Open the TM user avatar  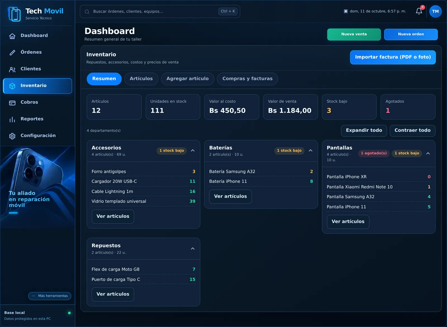[x=435, y=11]
